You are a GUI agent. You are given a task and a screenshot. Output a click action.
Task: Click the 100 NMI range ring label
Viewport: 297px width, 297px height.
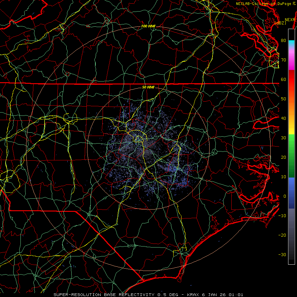148,26
